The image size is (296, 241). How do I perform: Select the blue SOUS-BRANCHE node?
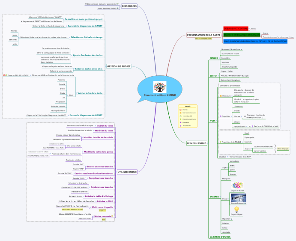255,41
